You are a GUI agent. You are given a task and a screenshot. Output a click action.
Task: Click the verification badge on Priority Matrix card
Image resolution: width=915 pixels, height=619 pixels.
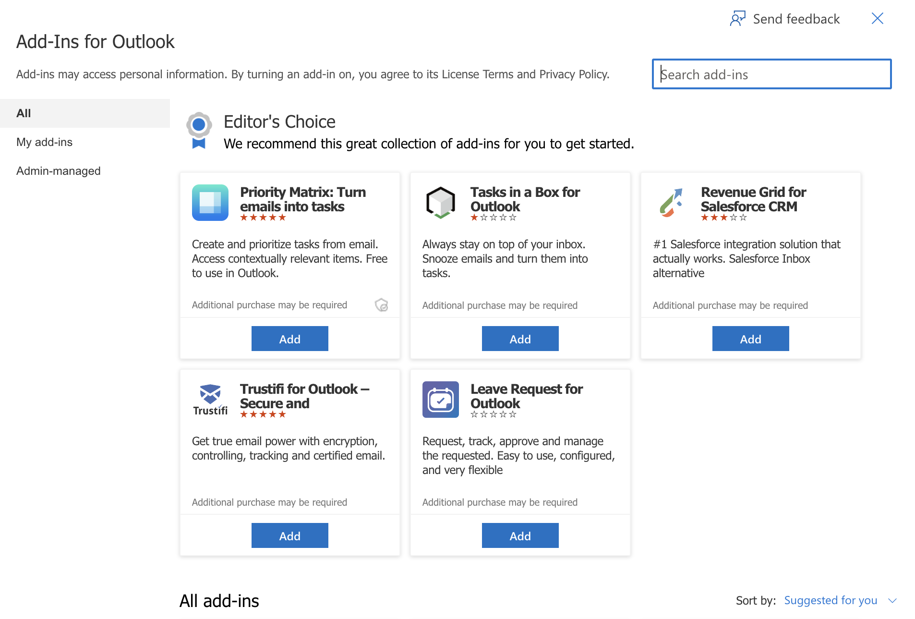382,305
